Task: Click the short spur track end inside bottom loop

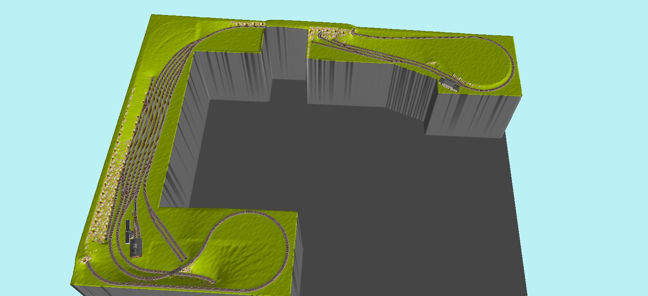Action: [x=213, y=279]
